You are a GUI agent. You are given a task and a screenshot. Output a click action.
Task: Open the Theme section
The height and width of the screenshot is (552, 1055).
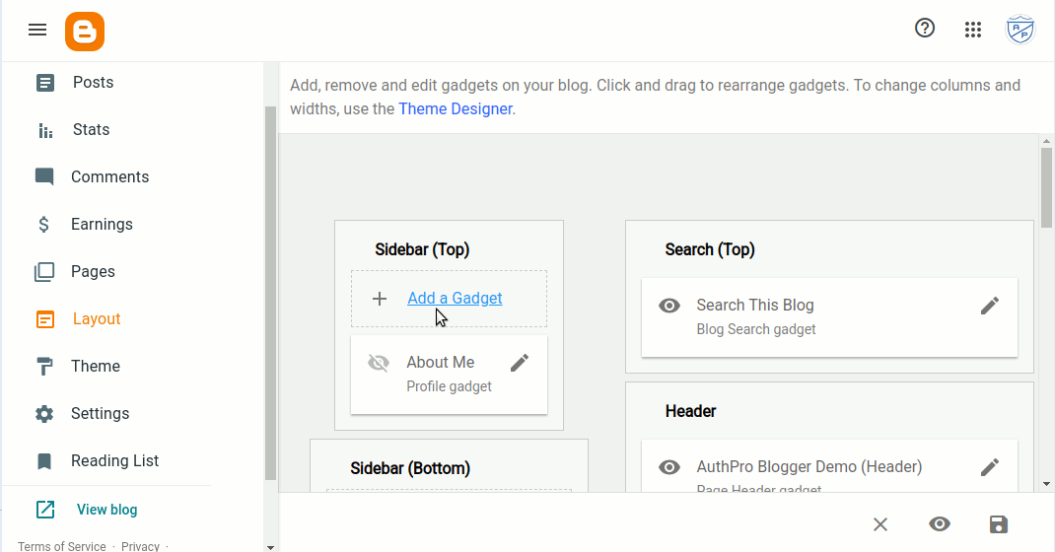tap(95, 367)
